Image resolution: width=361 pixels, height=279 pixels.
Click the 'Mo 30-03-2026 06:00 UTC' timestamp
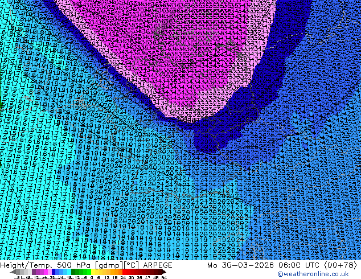pyautogui.click(x=265, y=265)
